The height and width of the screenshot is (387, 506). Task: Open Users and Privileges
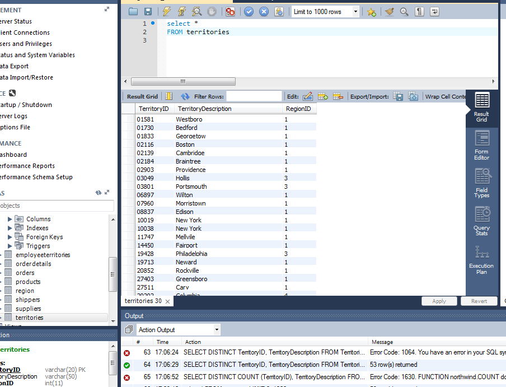(26, 44)
